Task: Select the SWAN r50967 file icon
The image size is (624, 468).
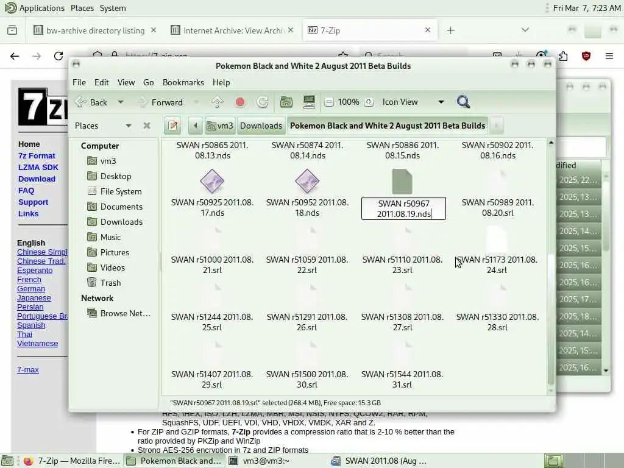Action: click(x=402, y=182)
